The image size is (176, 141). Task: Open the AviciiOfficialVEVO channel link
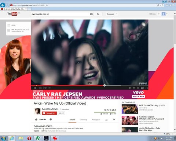(x=49, y=109)
